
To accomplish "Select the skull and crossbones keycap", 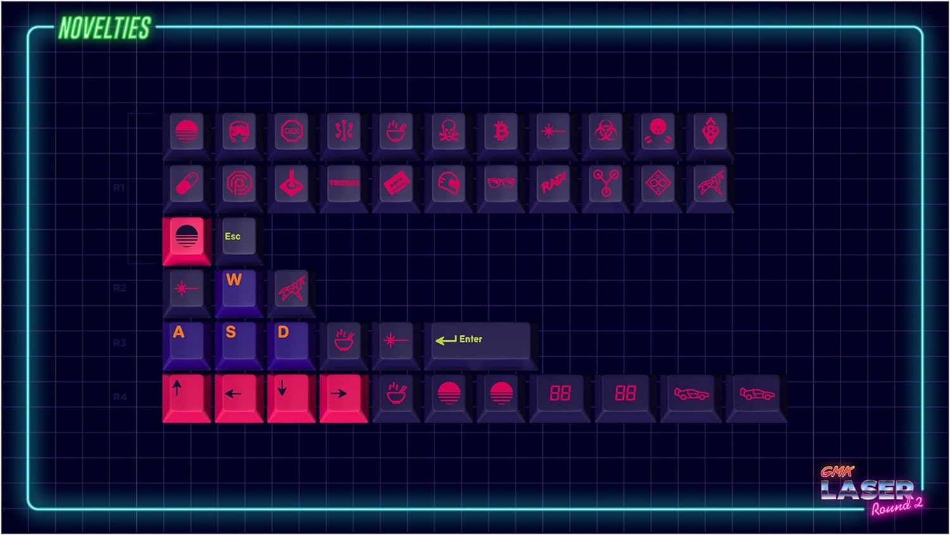I will tap(448, 135).
